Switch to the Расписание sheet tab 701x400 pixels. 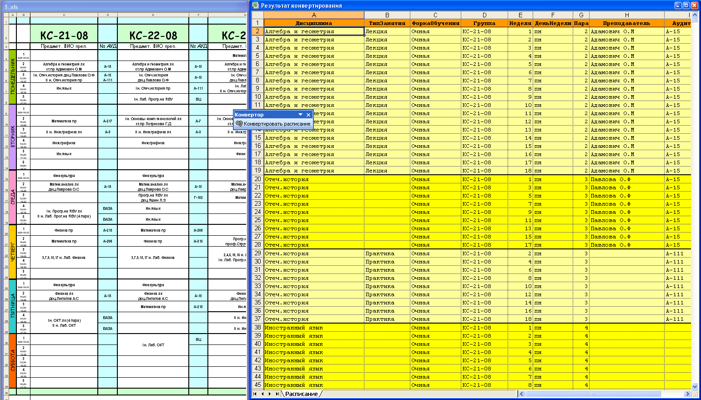pos(302,395)
